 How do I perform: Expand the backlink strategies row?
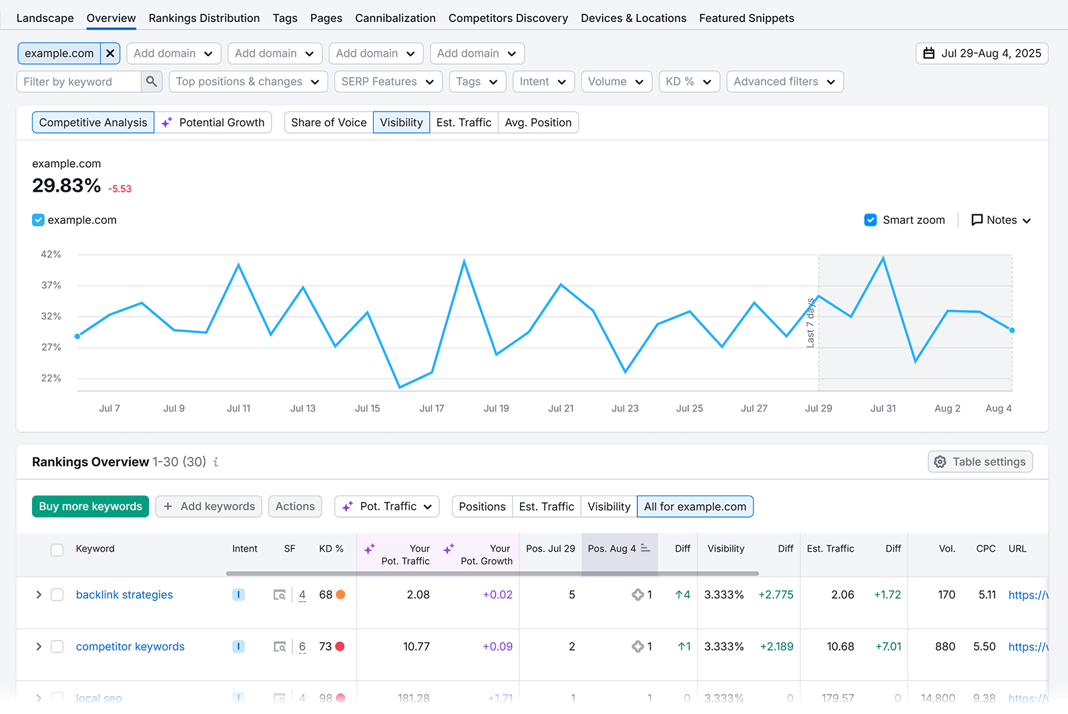(x=39, y=594)
